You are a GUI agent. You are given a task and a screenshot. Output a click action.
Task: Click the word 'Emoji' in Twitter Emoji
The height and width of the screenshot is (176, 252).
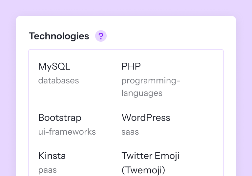(167, 156)
